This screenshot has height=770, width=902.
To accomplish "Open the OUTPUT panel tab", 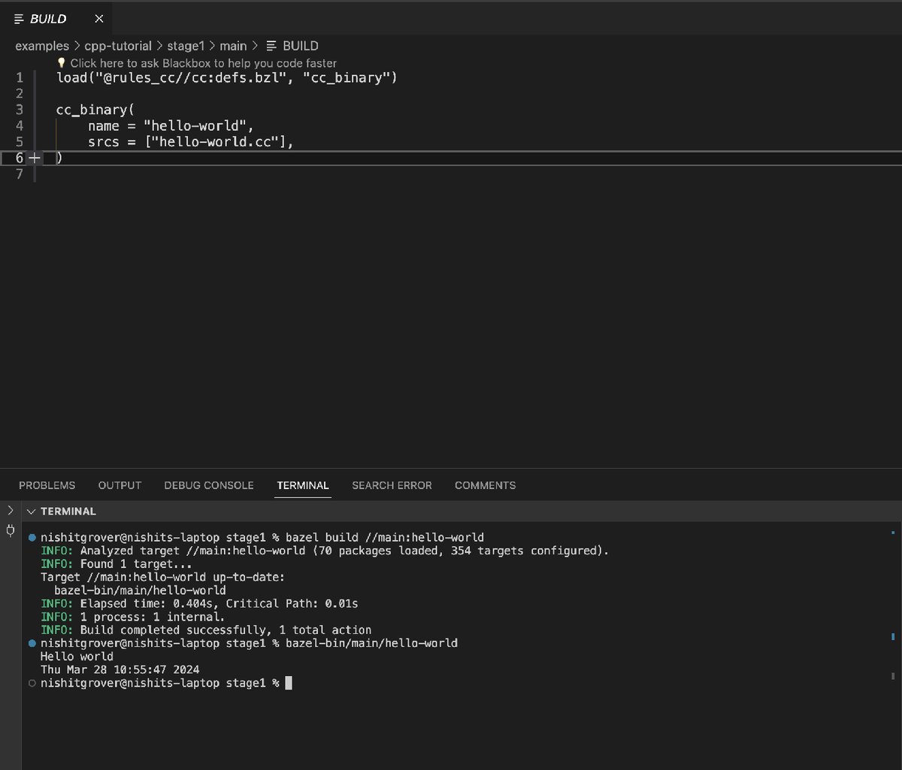I will [x=120, y=485].
